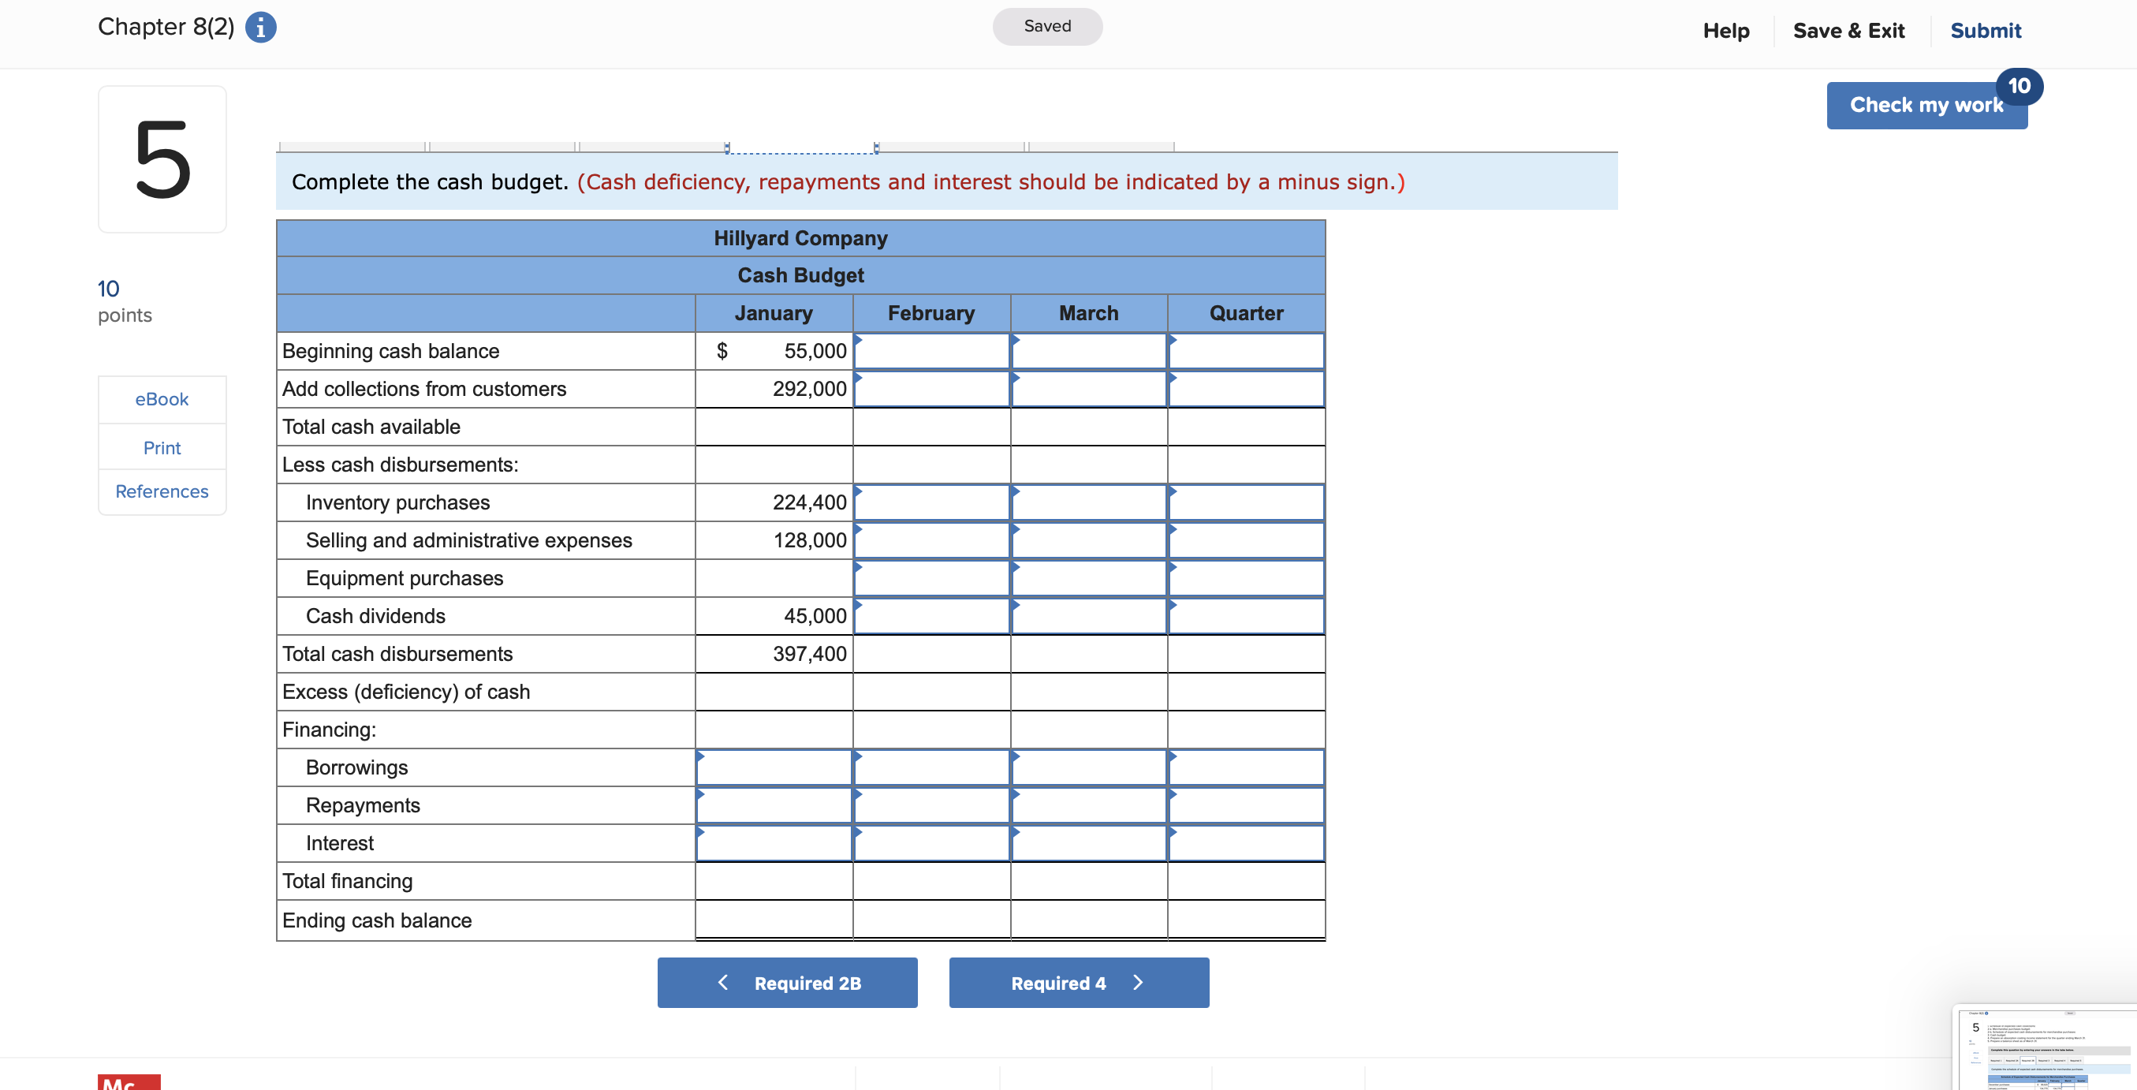The width and height of the screenshot is (2137, 1090).
Task: Click the red badge showing 10 attempts
Action: point(2019,85)
